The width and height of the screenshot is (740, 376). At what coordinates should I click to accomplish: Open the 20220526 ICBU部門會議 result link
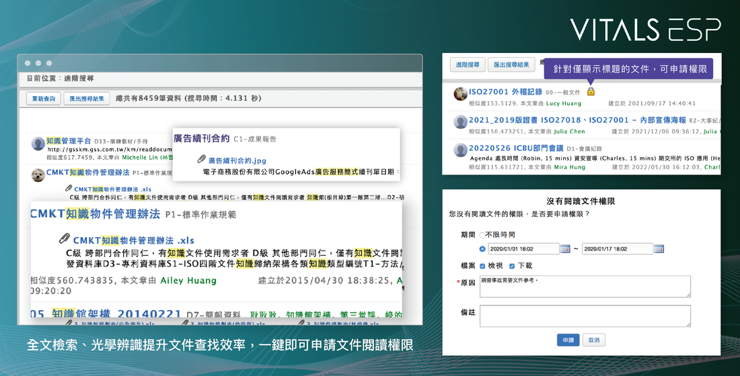(x=516, y=148)
